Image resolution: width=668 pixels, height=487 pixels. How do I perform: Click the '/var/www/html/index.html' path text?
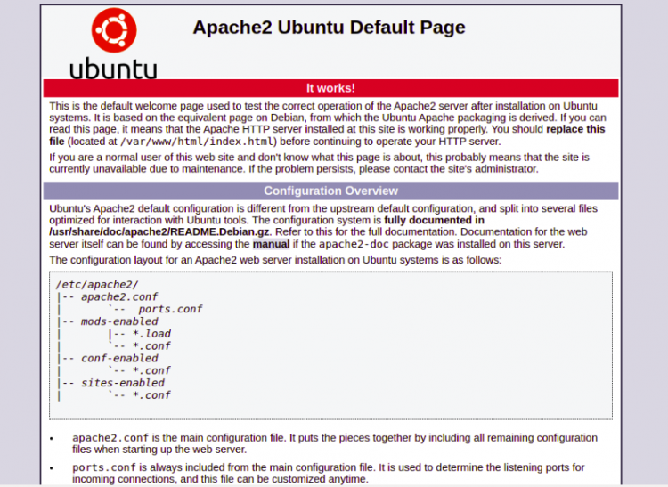197,142
